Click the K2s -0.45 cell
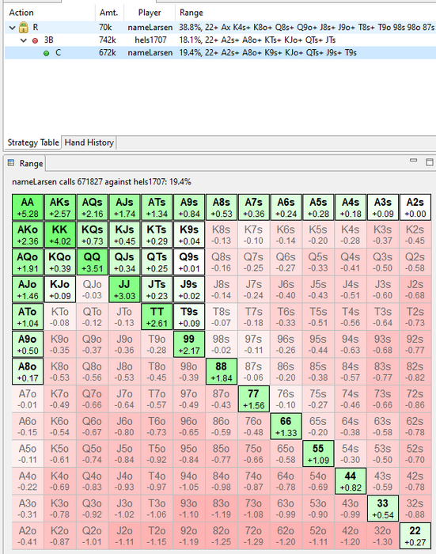 415,234
